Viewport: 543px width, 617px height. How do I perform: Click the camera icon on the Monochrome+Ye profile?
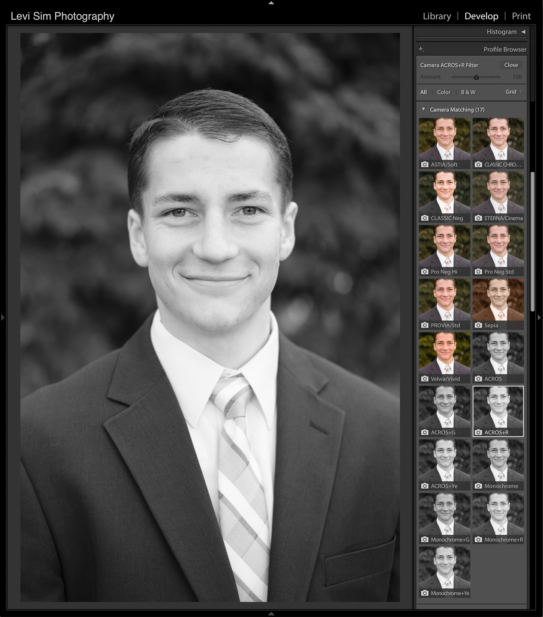pos(425,593)
